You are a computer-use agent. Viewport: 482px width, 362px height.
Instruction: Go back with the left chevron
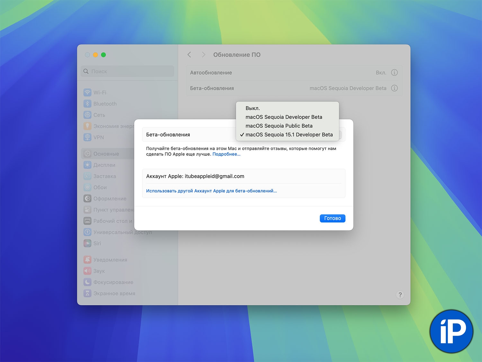[189, 55]
